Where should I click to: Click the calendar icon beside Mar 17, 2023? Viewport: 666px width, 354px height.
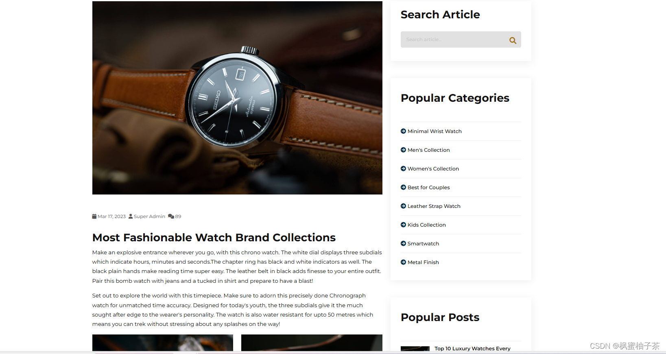[94, 216]
